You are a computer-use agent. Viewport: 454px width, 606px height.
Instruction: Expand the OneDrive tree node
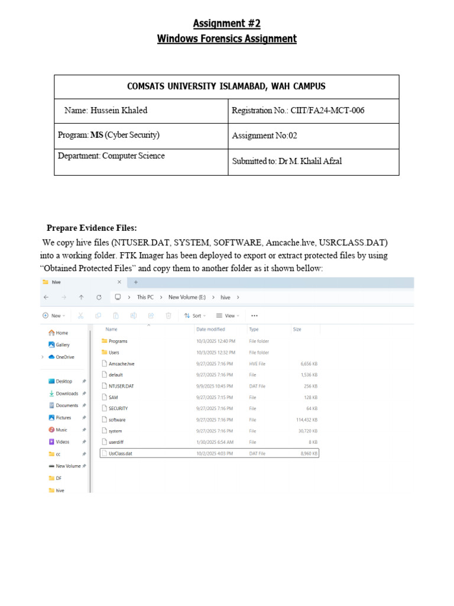click(43, 357)
